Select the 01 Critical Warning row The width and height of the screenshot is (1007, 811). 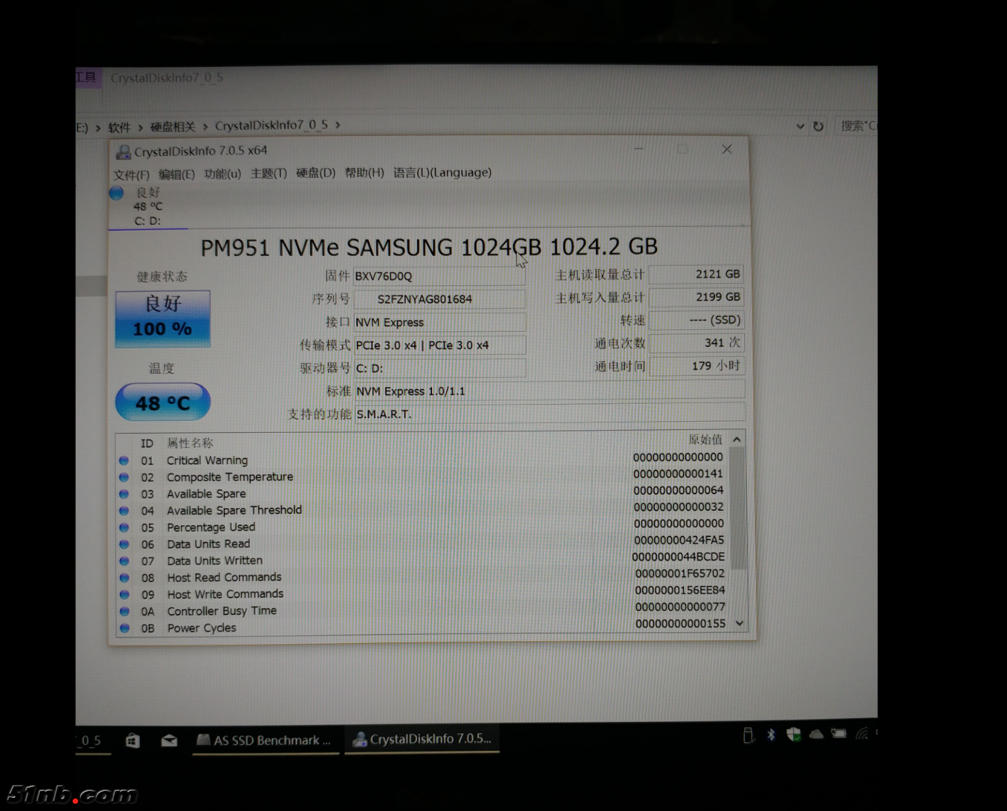(x=422, y=460)
